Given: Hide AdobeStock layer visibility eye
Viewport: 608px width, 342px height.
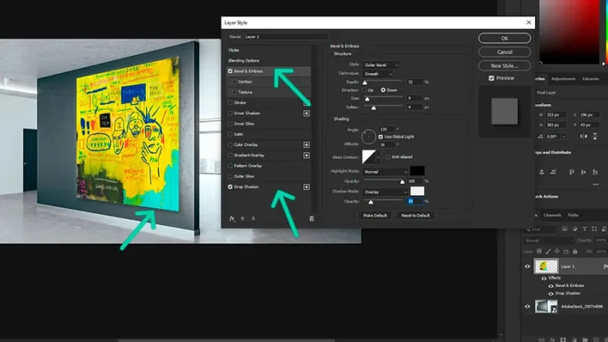Looking at the screenshot, I should point(527,306).
